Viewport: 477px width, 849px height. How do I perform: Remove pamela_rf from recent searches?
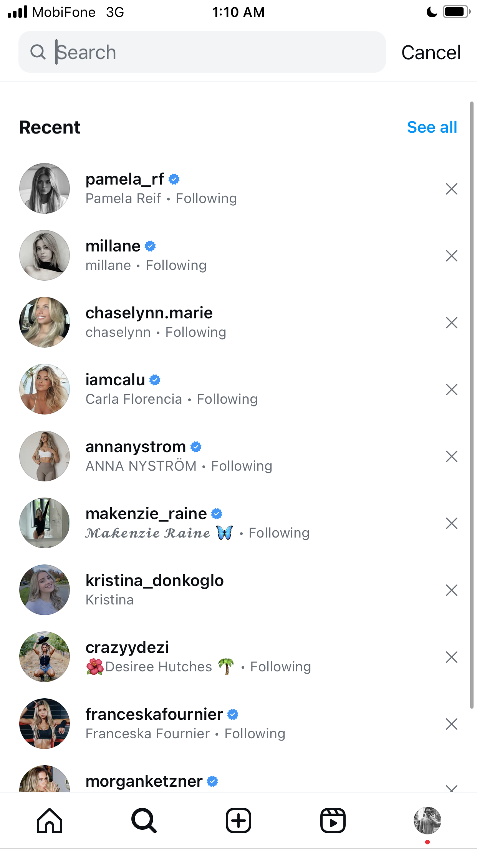point(452,189)
